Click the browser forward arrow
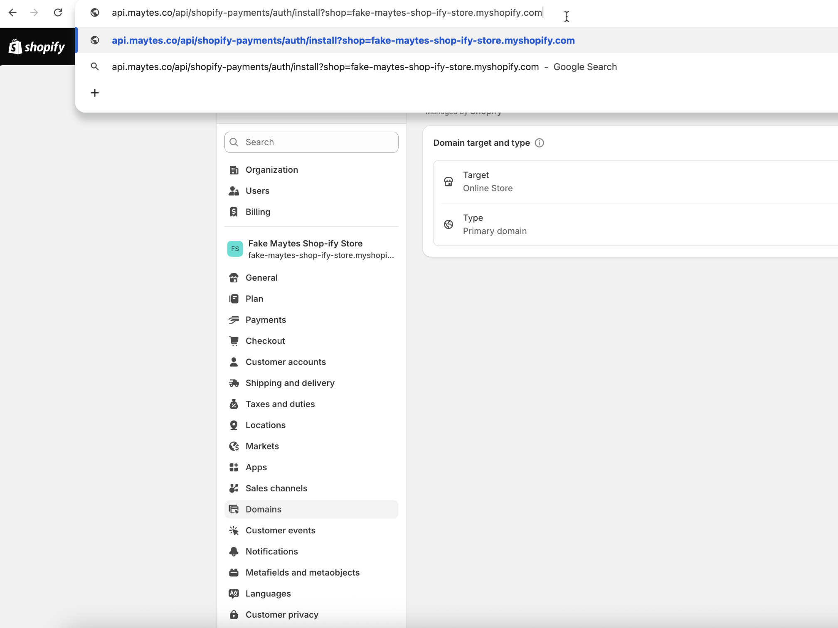This screenshot has width=838, height=628. 34,12
